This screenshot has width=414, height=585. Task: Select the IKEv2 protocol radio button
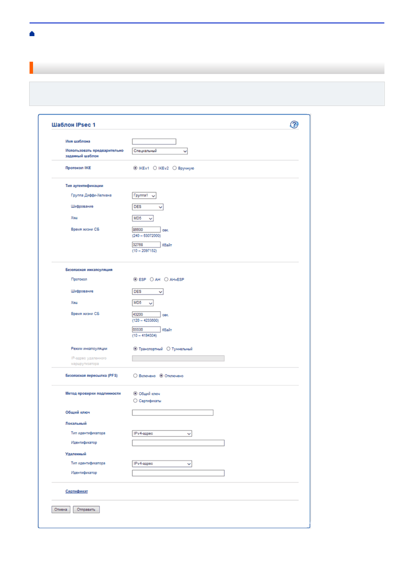pos(155,168)
